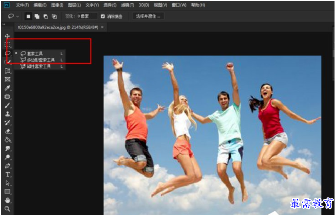The width and height of the screenshot is (336, 215).
Task: Select the Eyedropper tool
Action: pyautogui.click(x=7, y=88)
